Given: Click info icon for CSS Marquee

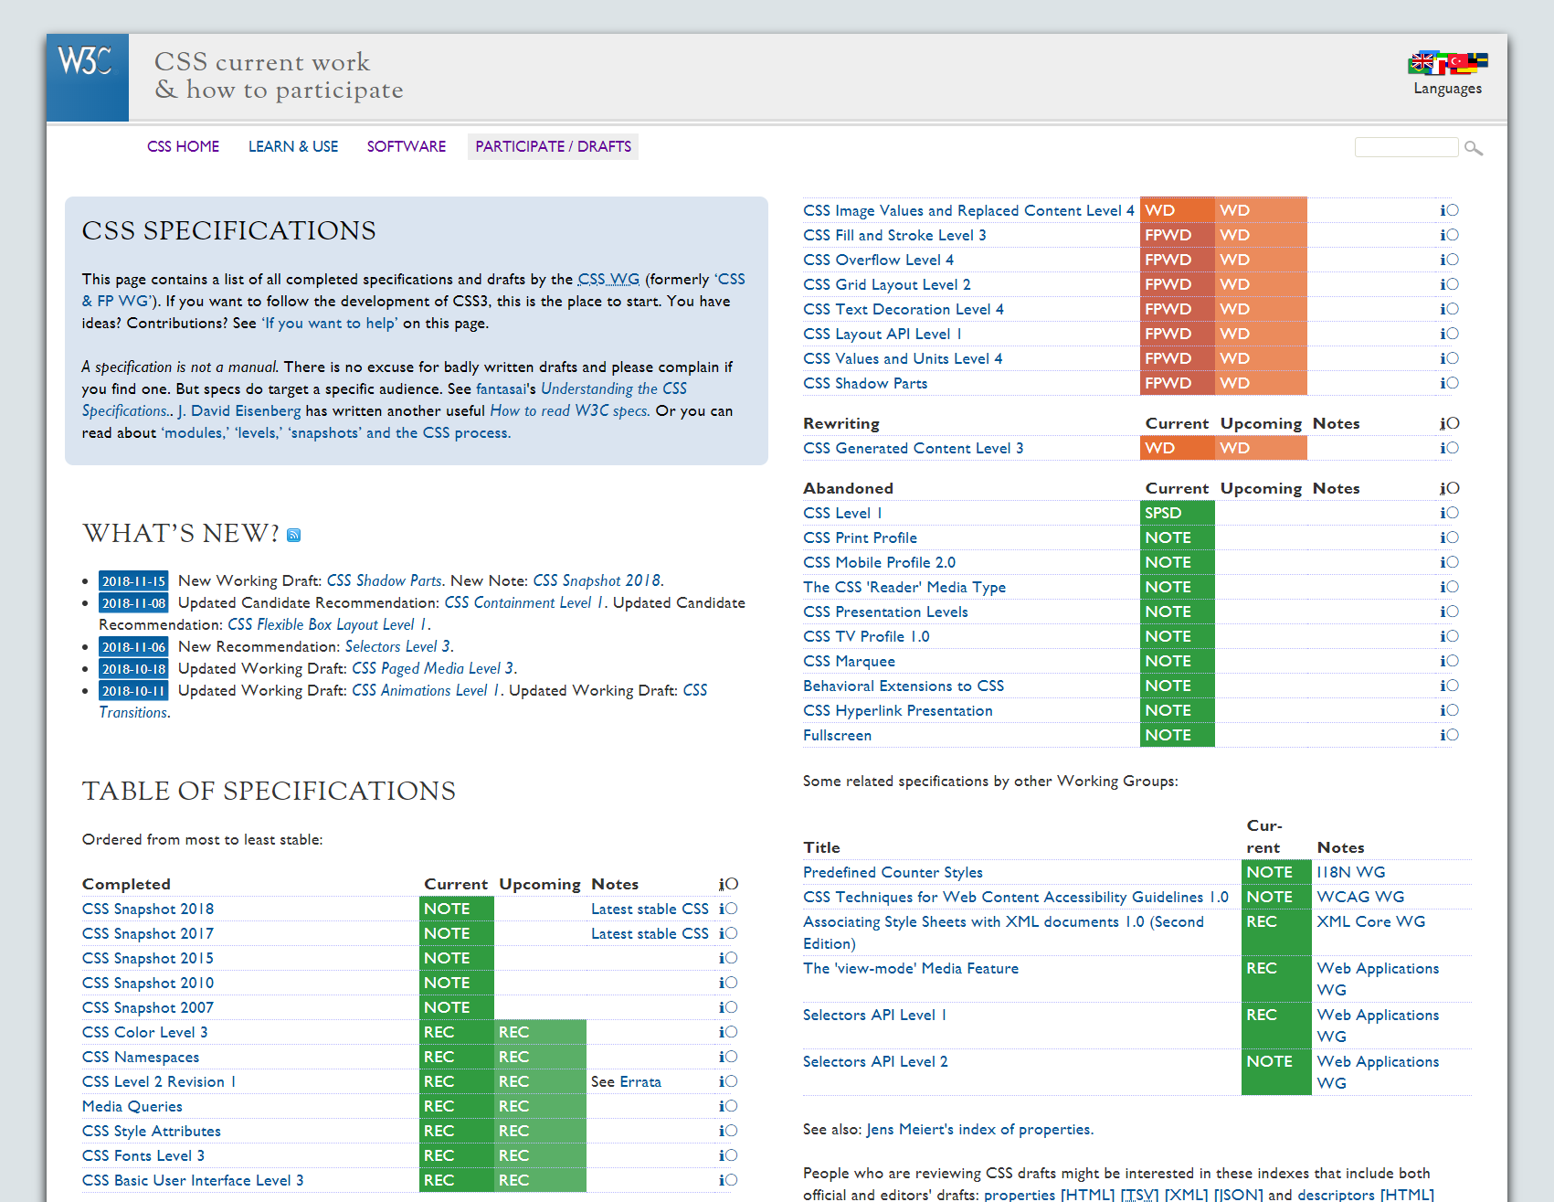Looking at the screenshot, I should pos(1450,661).
